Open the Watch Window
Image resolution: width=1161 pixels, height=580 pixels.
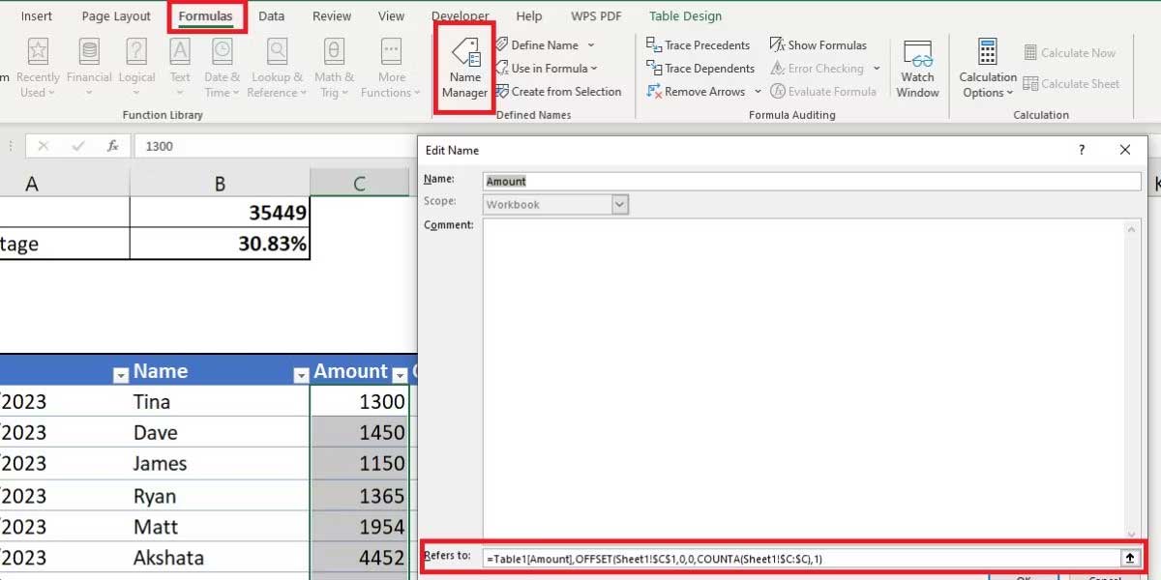(x=917, y=65)
